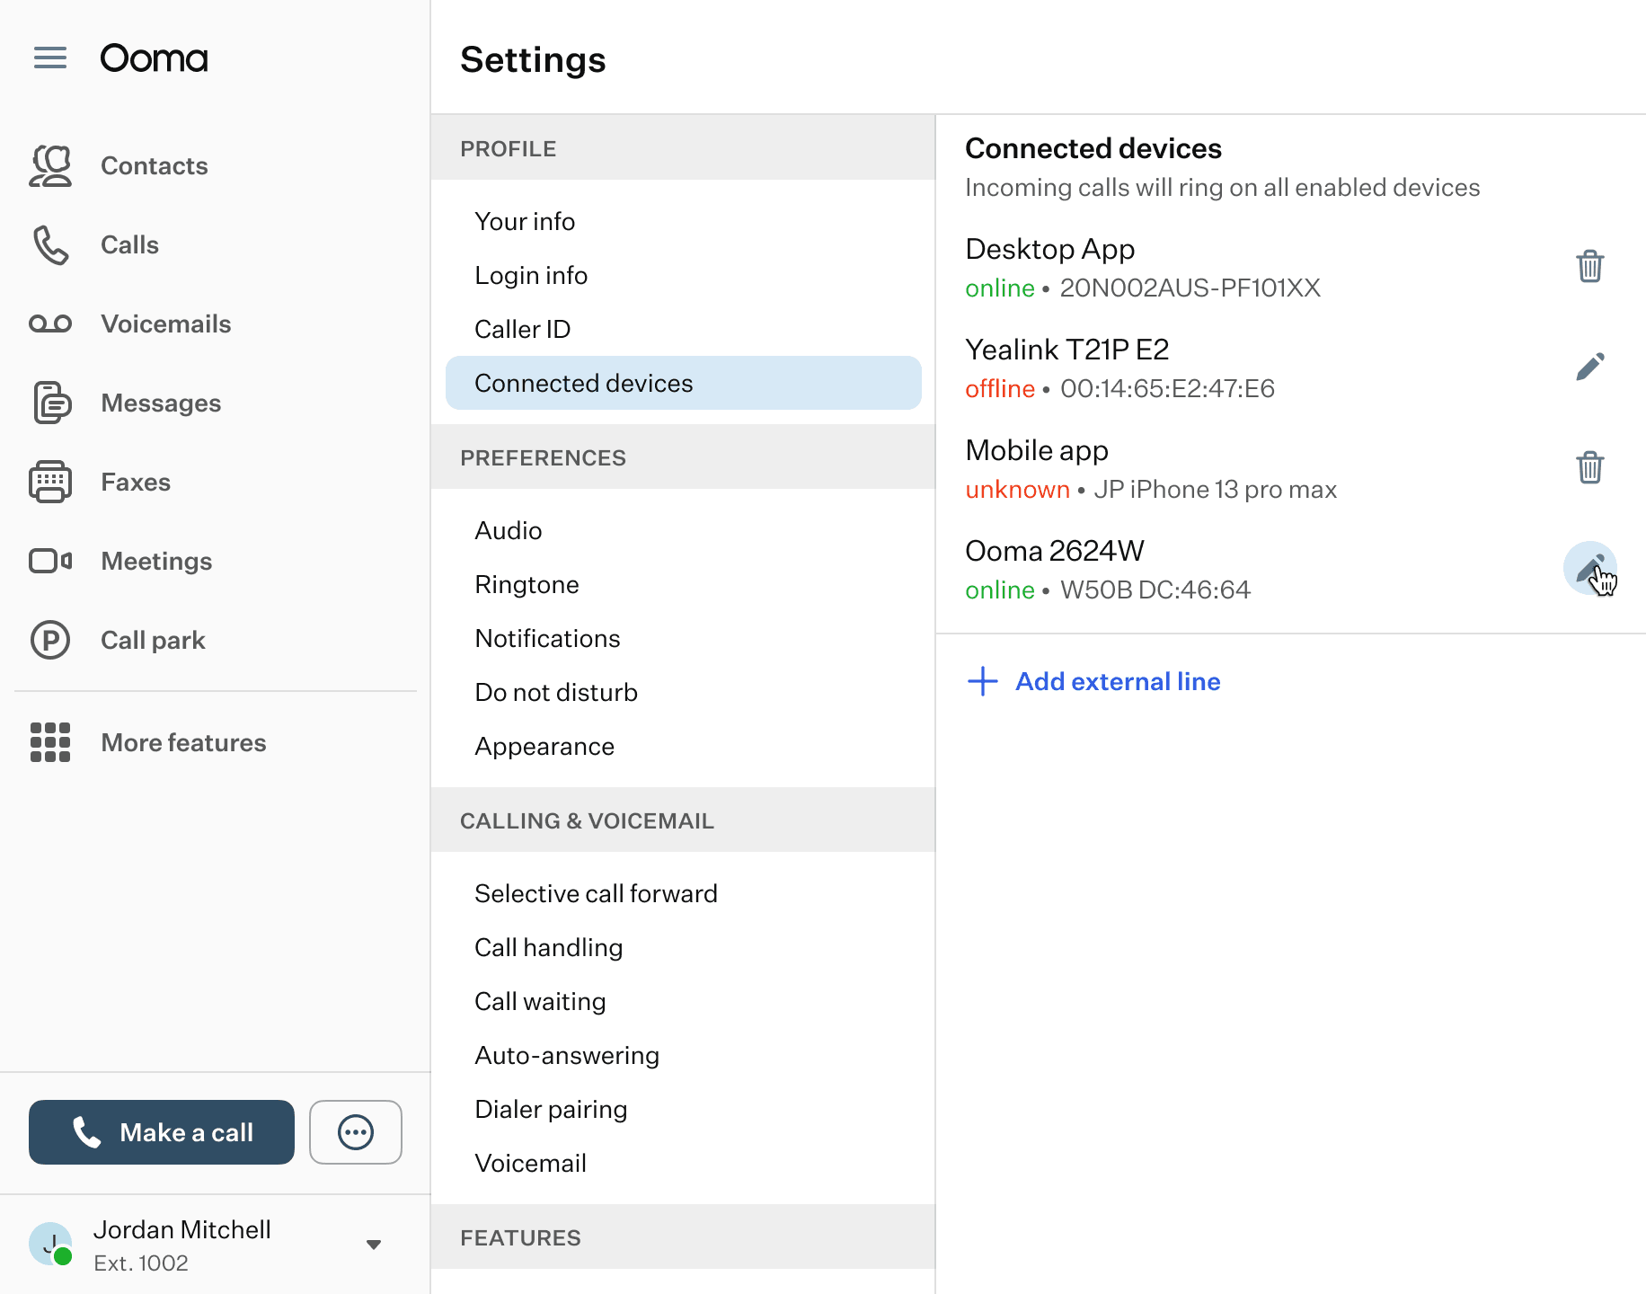
Task: Open Auto-answering settings
Action: click(x=567, y=1055)
